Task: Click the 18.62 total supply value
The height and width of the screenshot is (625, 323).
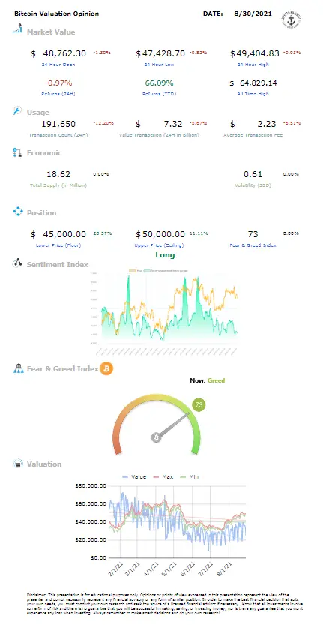Action: 58,174
